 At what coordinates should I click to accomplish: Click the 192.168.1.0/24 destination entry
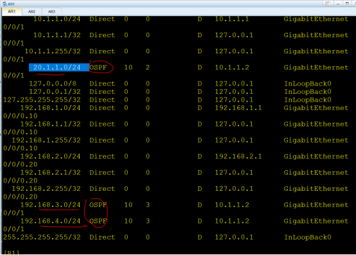pos(50,108)
